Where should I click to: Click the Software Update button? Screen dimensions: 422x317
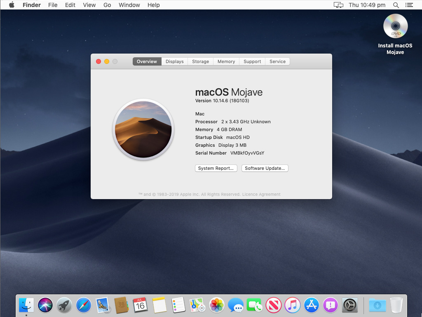[265, 168]
